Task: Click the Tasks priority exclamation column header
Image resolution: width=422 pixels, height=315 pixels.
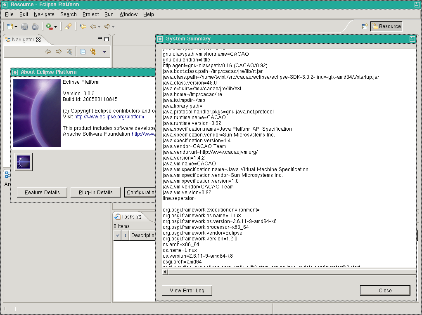Action: 125,235
